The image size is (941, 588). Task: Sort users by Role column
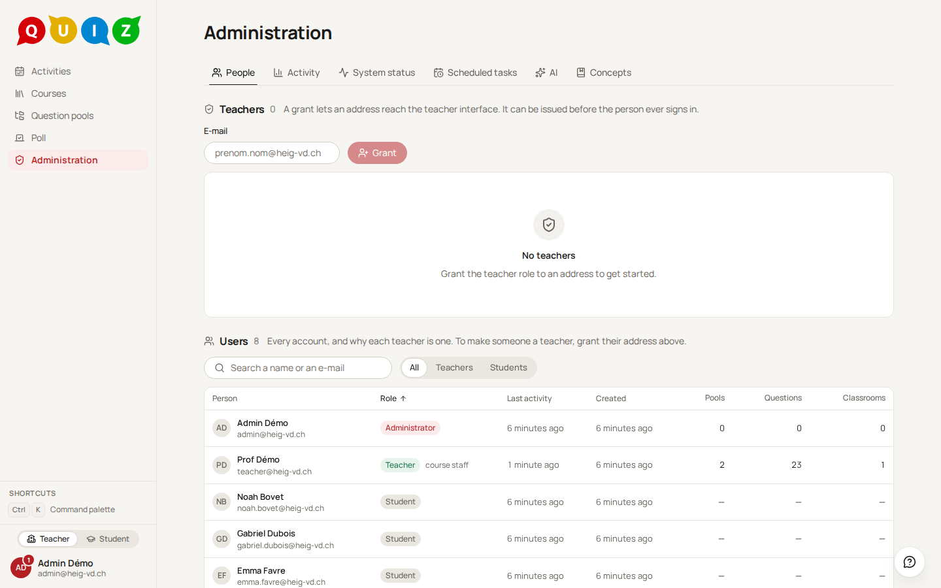393,399
